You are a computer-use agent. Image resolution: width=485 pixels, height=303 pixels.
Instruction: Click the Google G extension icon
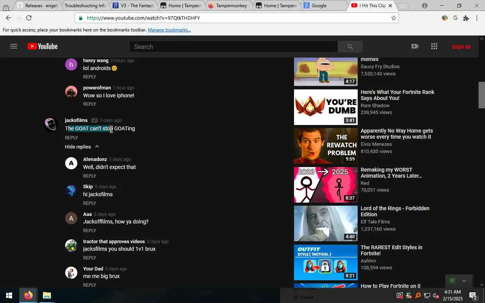tap(455, 18)
